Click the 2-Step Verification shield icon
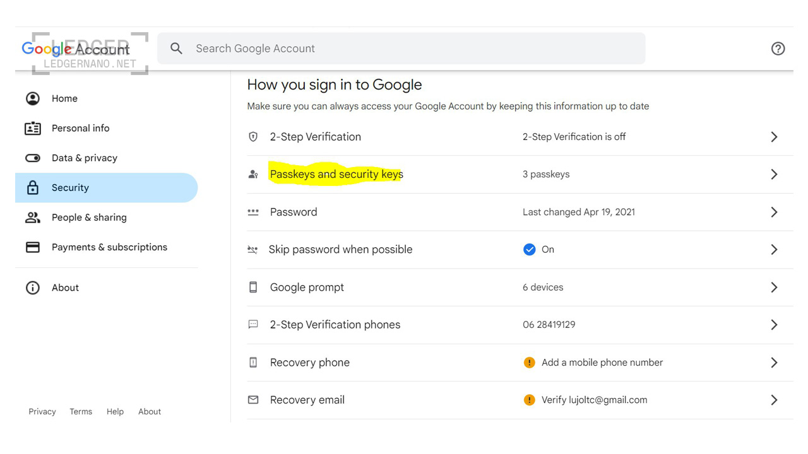The width and height of the screenshot is (808, 454). [253, 137]
